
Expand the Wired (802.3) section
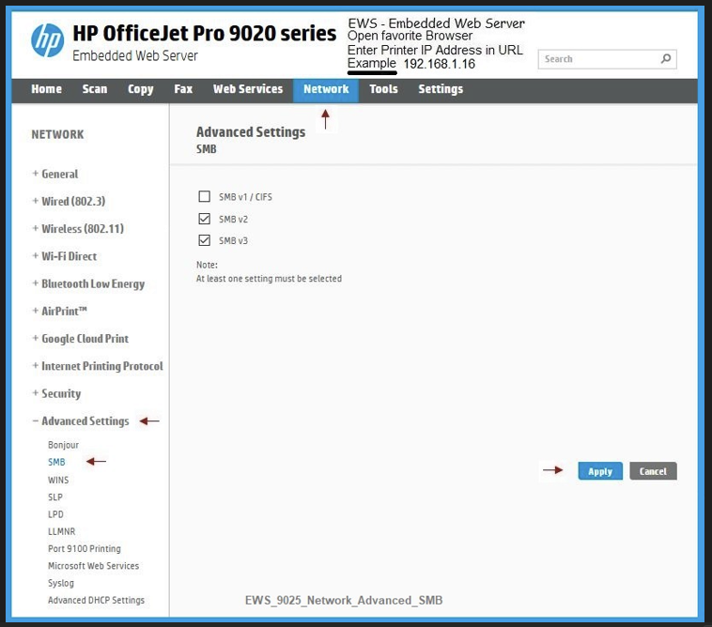coord(69,201)
